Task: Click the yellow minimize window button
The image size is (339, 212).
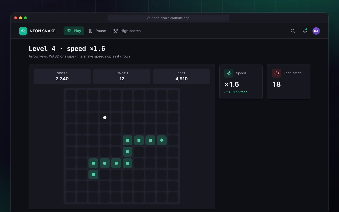Action: 21,18
